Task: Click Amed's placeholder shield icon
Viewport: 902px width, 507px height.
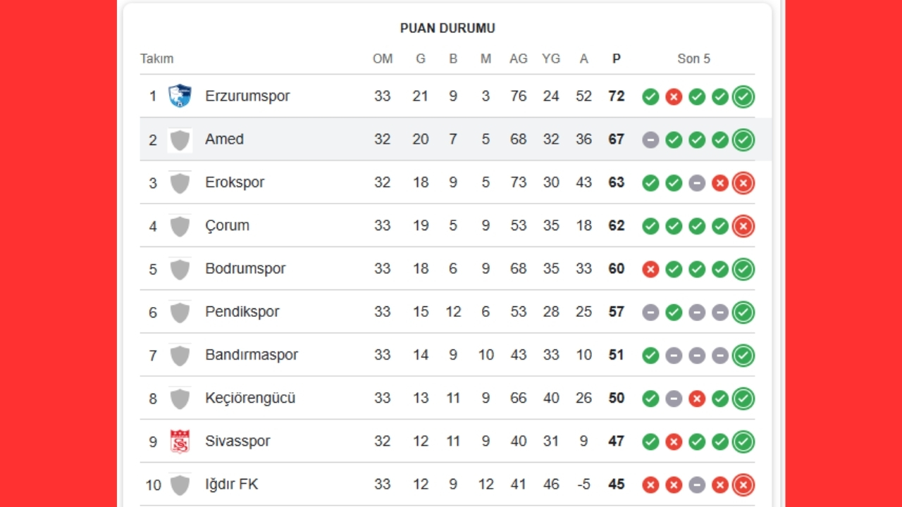Action: pyautogui.click(x=180, y=139)
